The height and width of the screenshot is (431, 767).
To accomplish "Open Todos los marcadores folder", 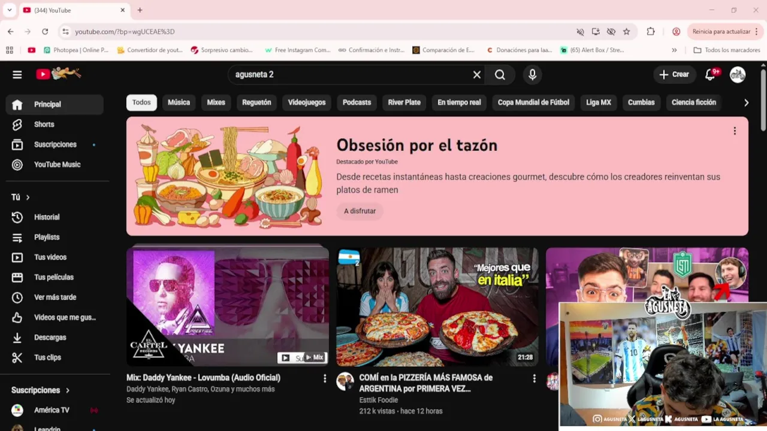I will tap(727, 50).
